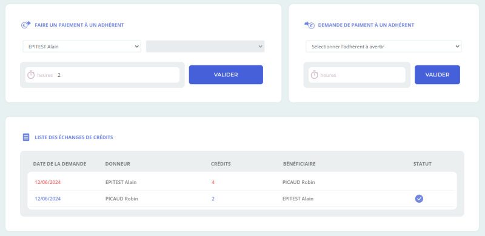Open the EPITEST Alain member dropdown
The image size is (485, 236).
click(x=82, y=47)
